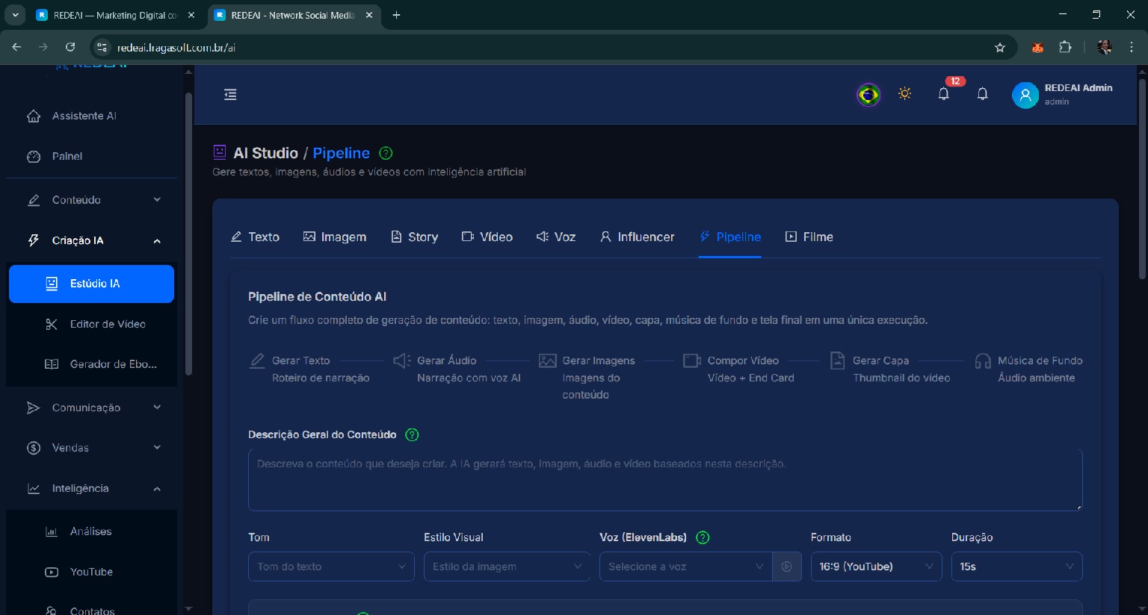The image size is (1148, 615).
Task: Switch to REDEAI Marketing Digital browser tab
Action: point(115,15)
